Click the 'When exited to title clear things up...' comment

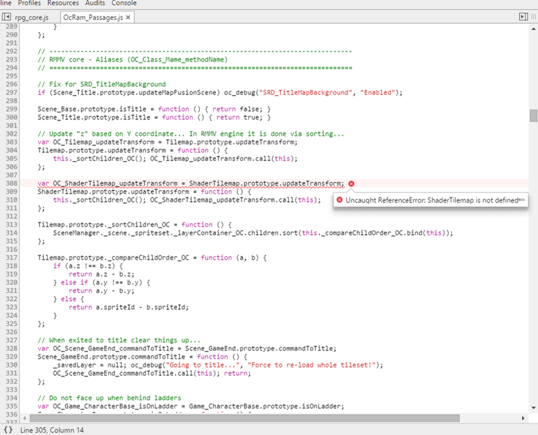(x=119, y=340)
